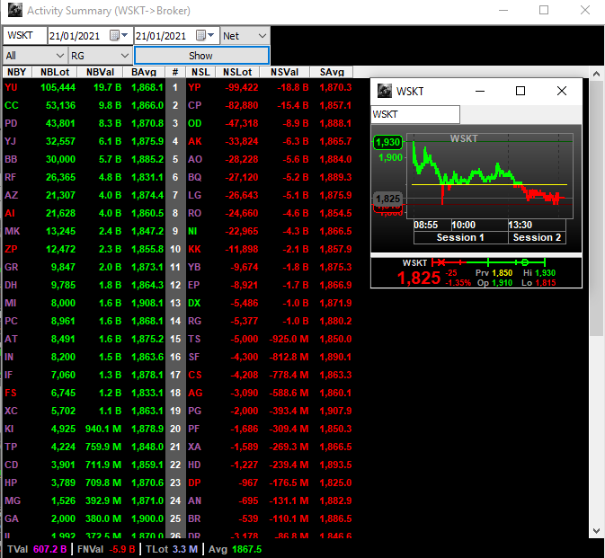Click the WSKT symbol field in chart window
Screen dimensions: 605x558
[415, 114]
